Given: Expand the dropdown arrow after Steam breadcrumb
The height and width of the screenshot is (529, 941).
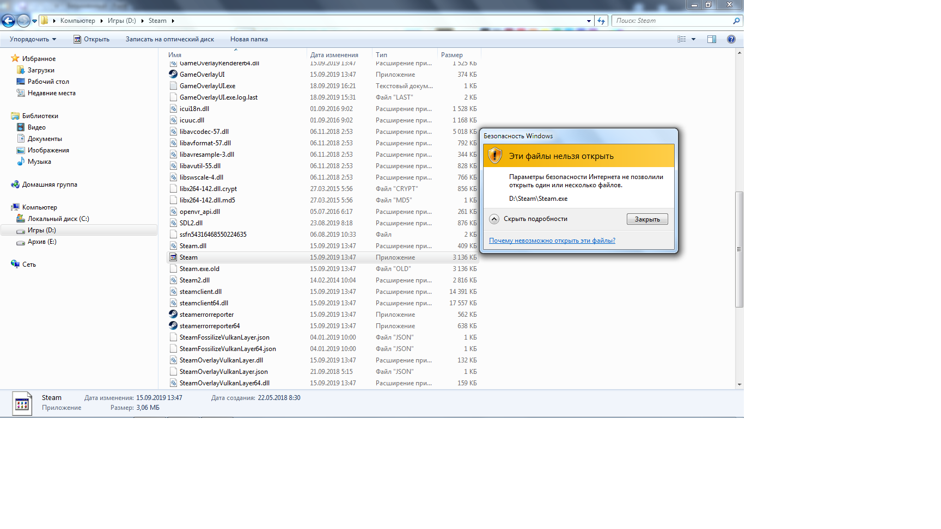Looking at the screenshot, I should (173, 21).
